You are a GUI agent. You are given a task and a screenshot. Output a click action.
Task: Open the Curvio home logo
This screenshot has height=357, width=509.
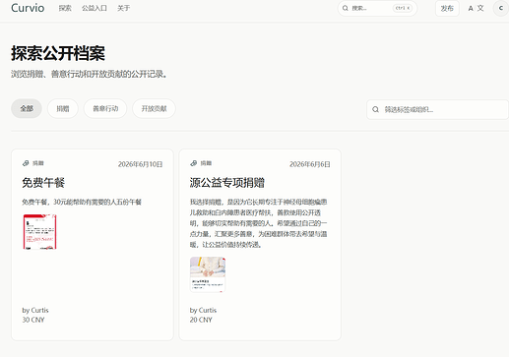[x=28, y=8]
